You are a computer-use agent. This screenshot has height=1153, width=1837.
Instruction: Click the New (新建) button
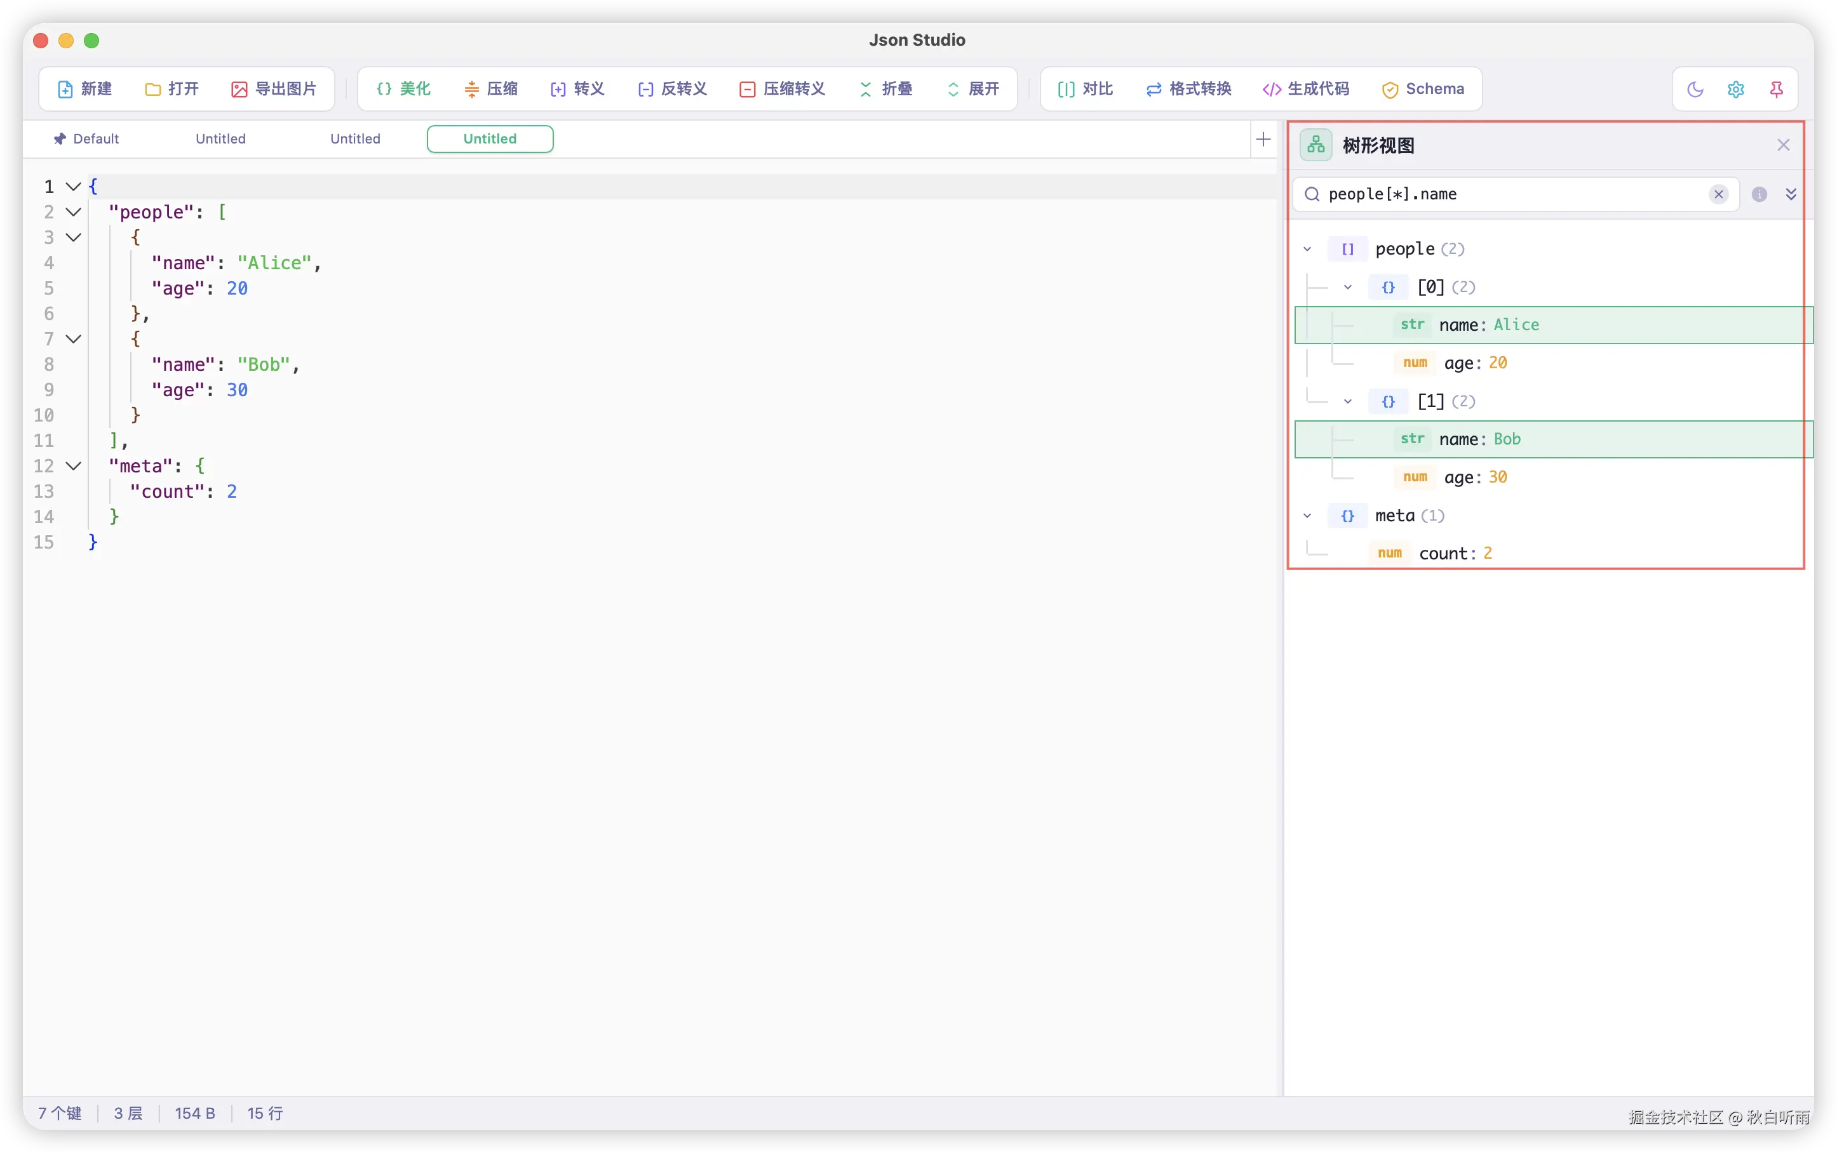(x=84, y=90)
